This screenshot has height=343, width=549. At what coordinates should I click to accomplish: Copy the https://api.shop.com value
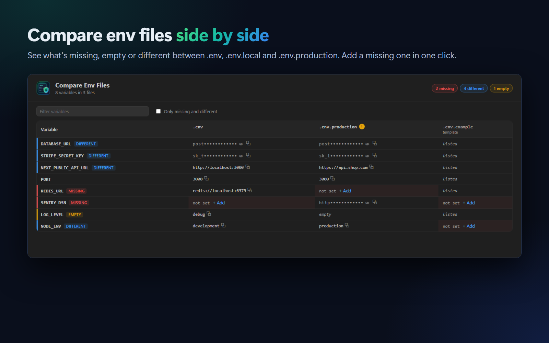click(371, 167)
